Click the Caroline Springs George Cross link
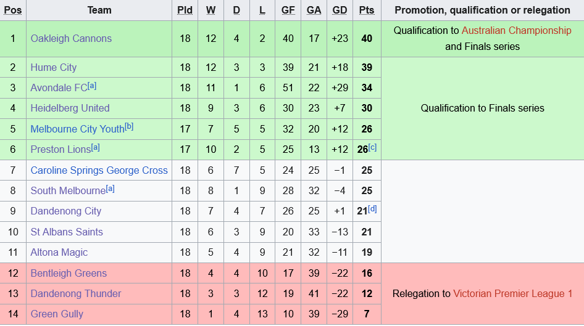Image resolution: width=584 pixels, height=326 pixels. 99,170
